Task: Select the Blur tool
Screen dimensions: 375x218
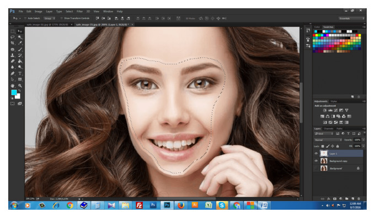Action: point(13,67)
